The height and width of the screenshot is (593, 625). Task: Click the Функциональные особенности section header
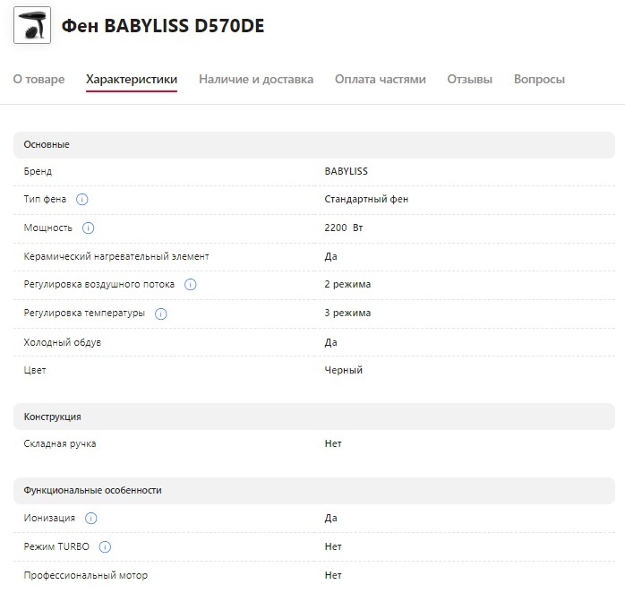click(314, 491)
